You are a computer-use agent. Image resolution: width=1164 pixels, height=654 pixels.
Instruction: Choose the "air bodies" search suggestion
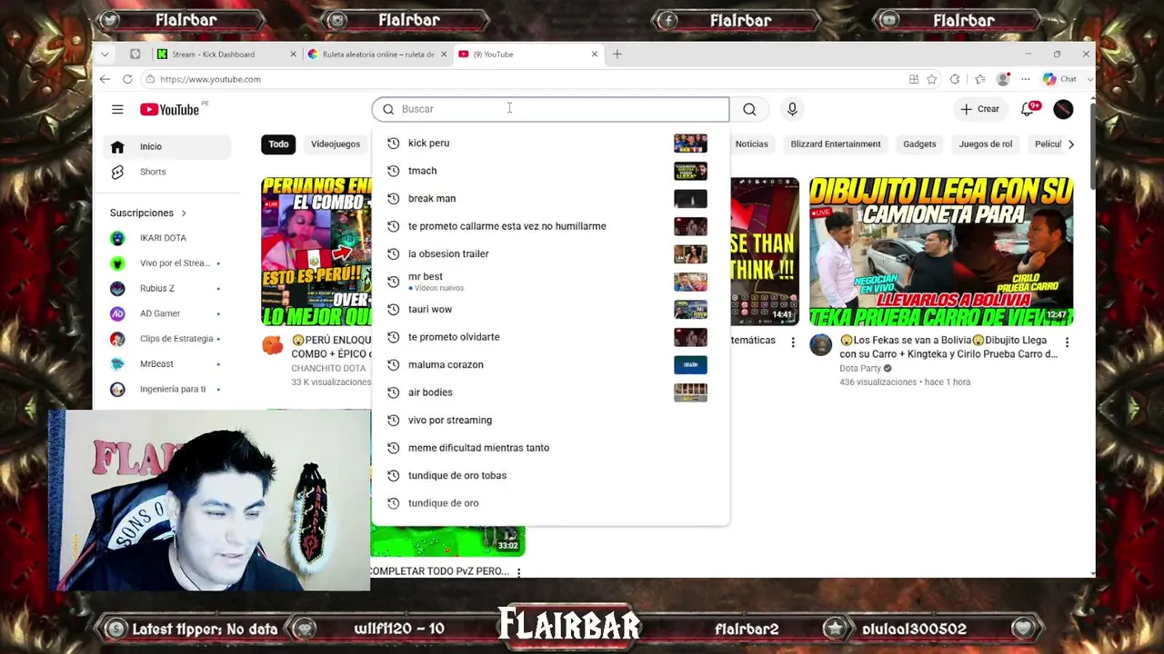point(550,392)
